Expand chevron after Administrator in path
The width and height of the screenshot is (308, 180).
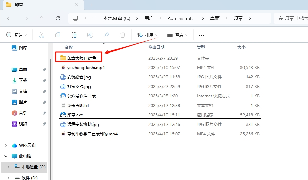203,18
